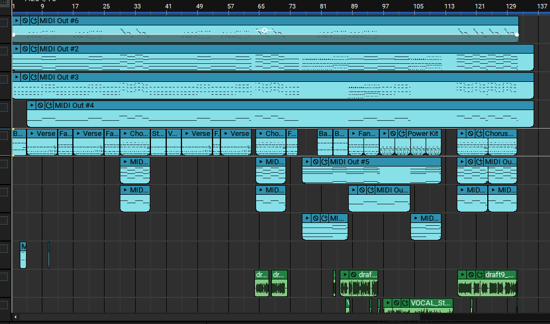Click the loop icon on Power Kit clip
Image resolution: width=550 pixels, height=324 pixels.
pyautogui.click(x=402, y=133)
